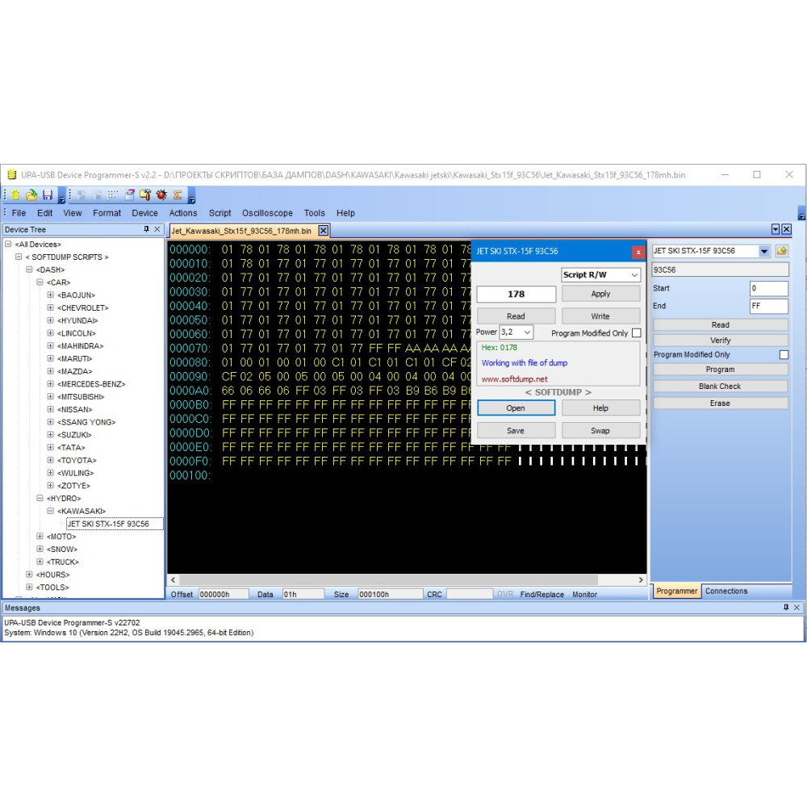
Task: Click Swap in the script dialog
Action: coord(600,431)
